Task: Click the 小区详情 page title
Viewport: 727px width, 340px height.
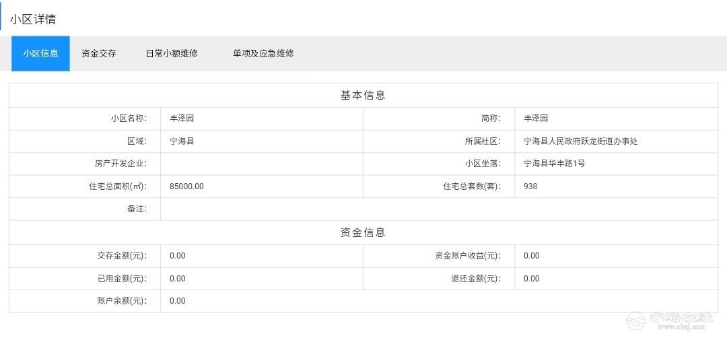Action: pos(32,19)
